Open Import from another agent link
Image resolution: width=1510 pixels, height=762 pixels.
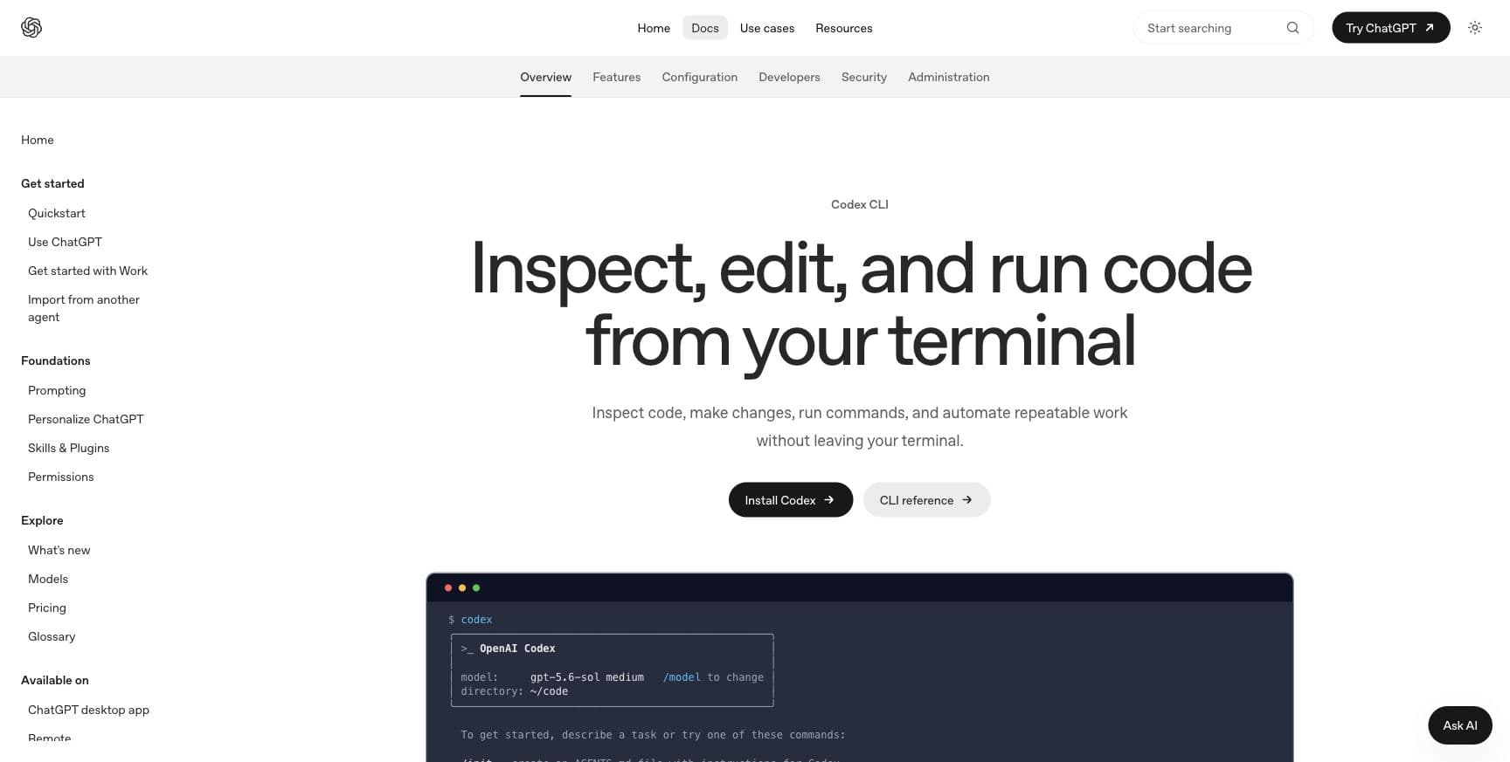coord(84,308)
